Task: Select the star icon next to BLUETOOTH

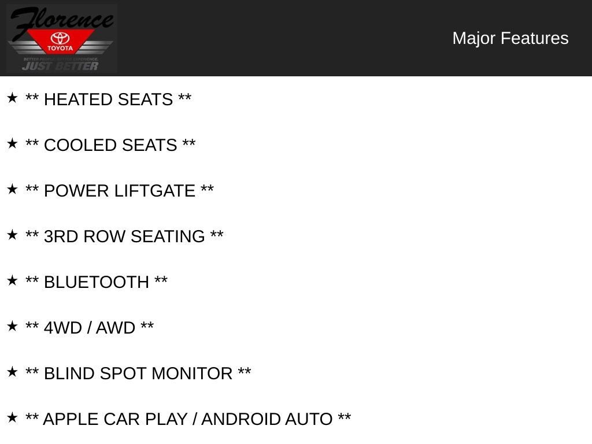Action: point(12,281)
